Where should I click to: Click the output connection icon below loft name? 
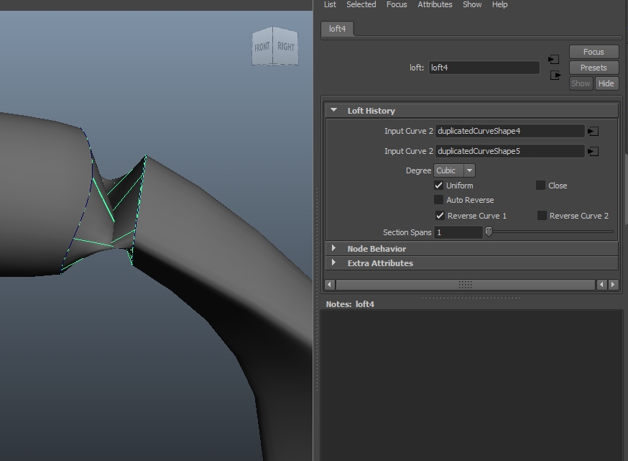[555, 75]
